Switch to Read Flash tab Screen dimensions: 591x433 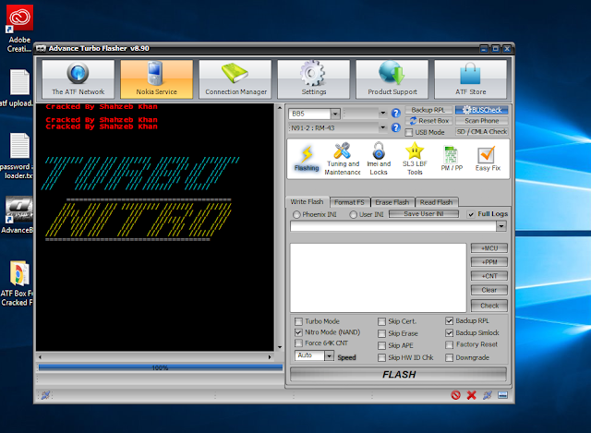coord(436,202)
